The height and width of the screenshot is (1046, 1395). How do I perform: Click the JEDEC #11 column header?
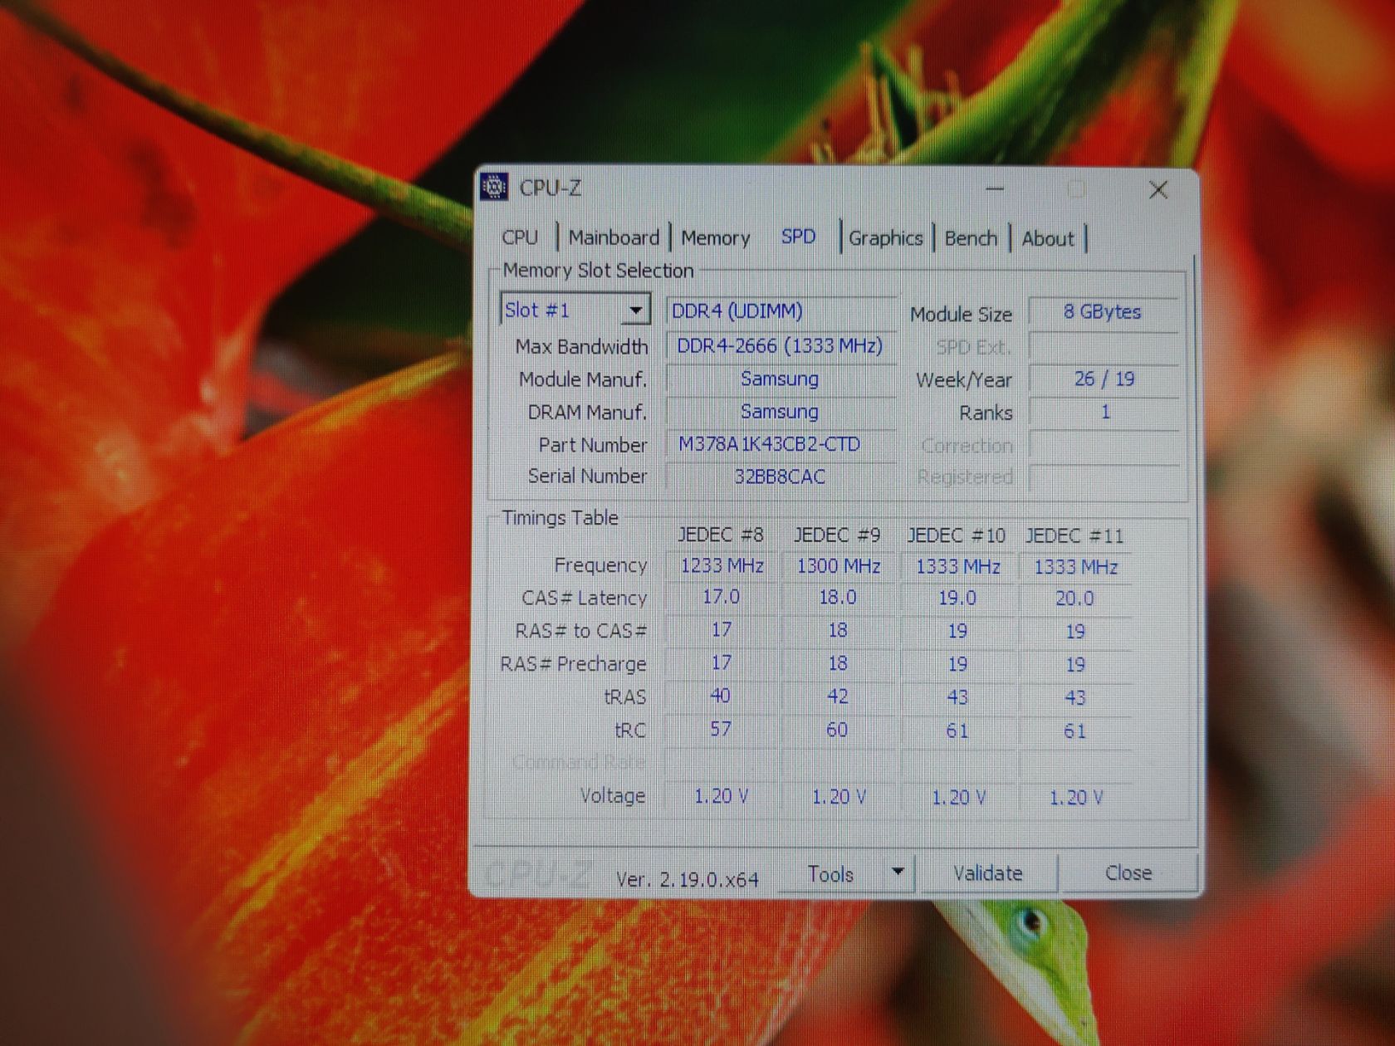pyautogui.click(x=1074, y=536)
